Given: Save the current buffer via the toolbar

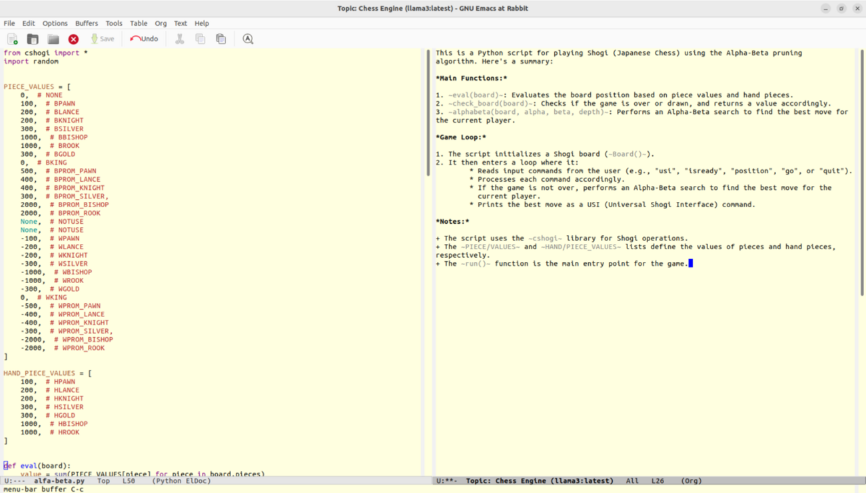Looking at the screenshot, I should (x=103, y=39).
